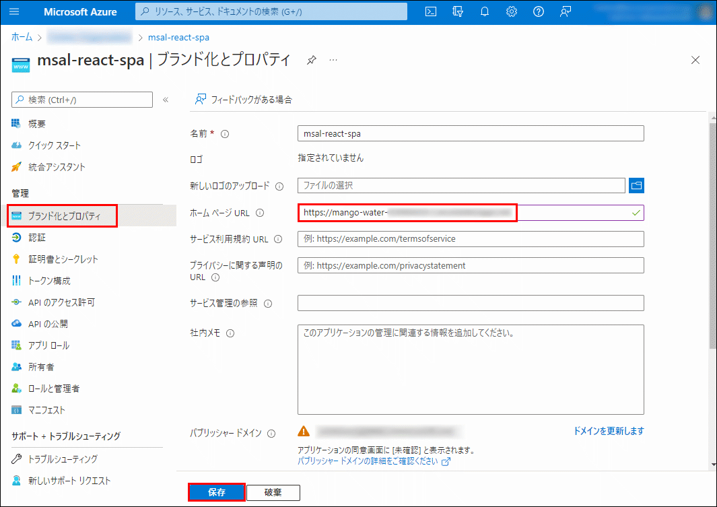Click the info icon next to サービス利用規約 URL
This screenshot has height=507, width=717.
[278, 239]
